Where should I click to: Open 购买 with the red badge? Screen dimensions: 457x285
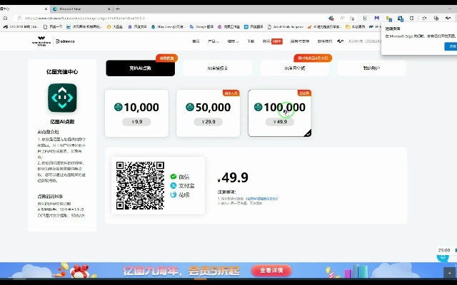(273, 41)
